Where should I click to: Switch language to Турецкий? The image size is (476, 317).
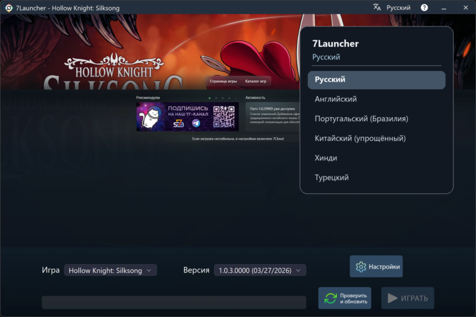pyautogui.click(x=376, y=178)
